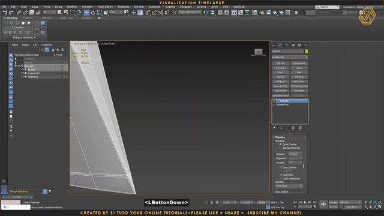Viewport: 384px width, 216px height.
Task: Collapse the Chamfer rollout header
Action: coord(280,137)
